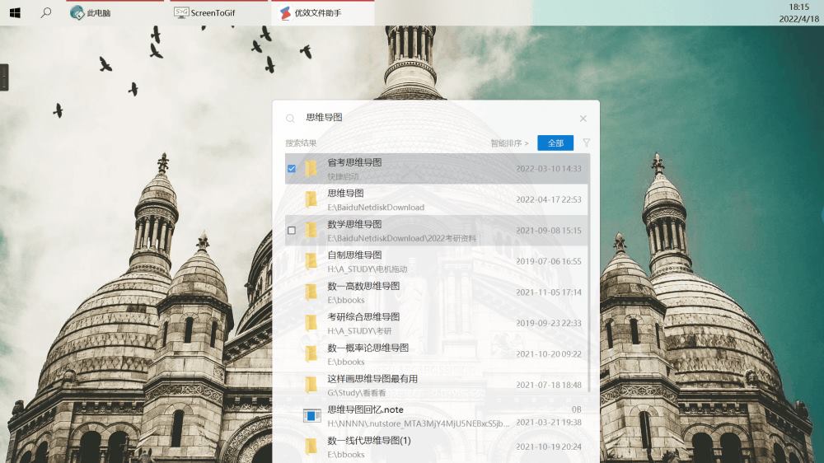Click the blue 全部 button
This screenshot has height=463, width=824.
click(x=555, y=143)
